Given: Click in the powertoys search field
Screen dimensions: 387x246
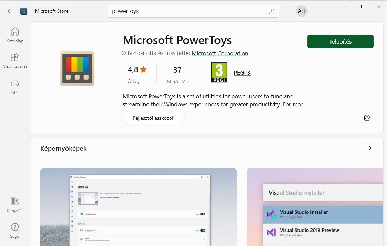Looking at the screenshot, I should (x=190, y=11).
